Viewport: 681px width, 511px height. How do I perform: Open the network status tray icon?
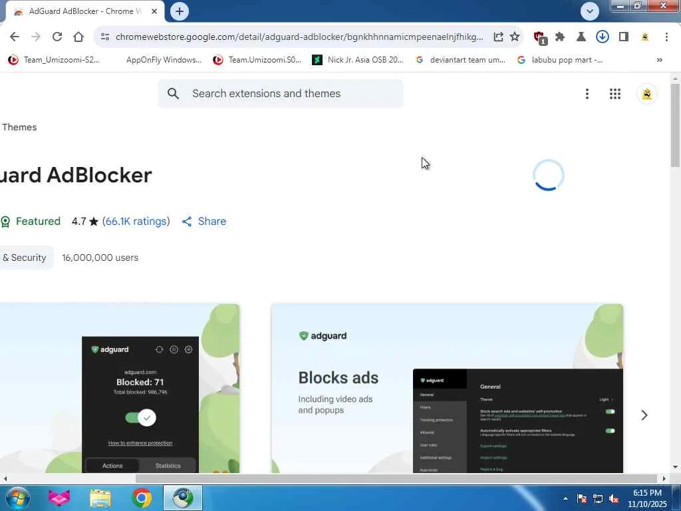[598, 498]
